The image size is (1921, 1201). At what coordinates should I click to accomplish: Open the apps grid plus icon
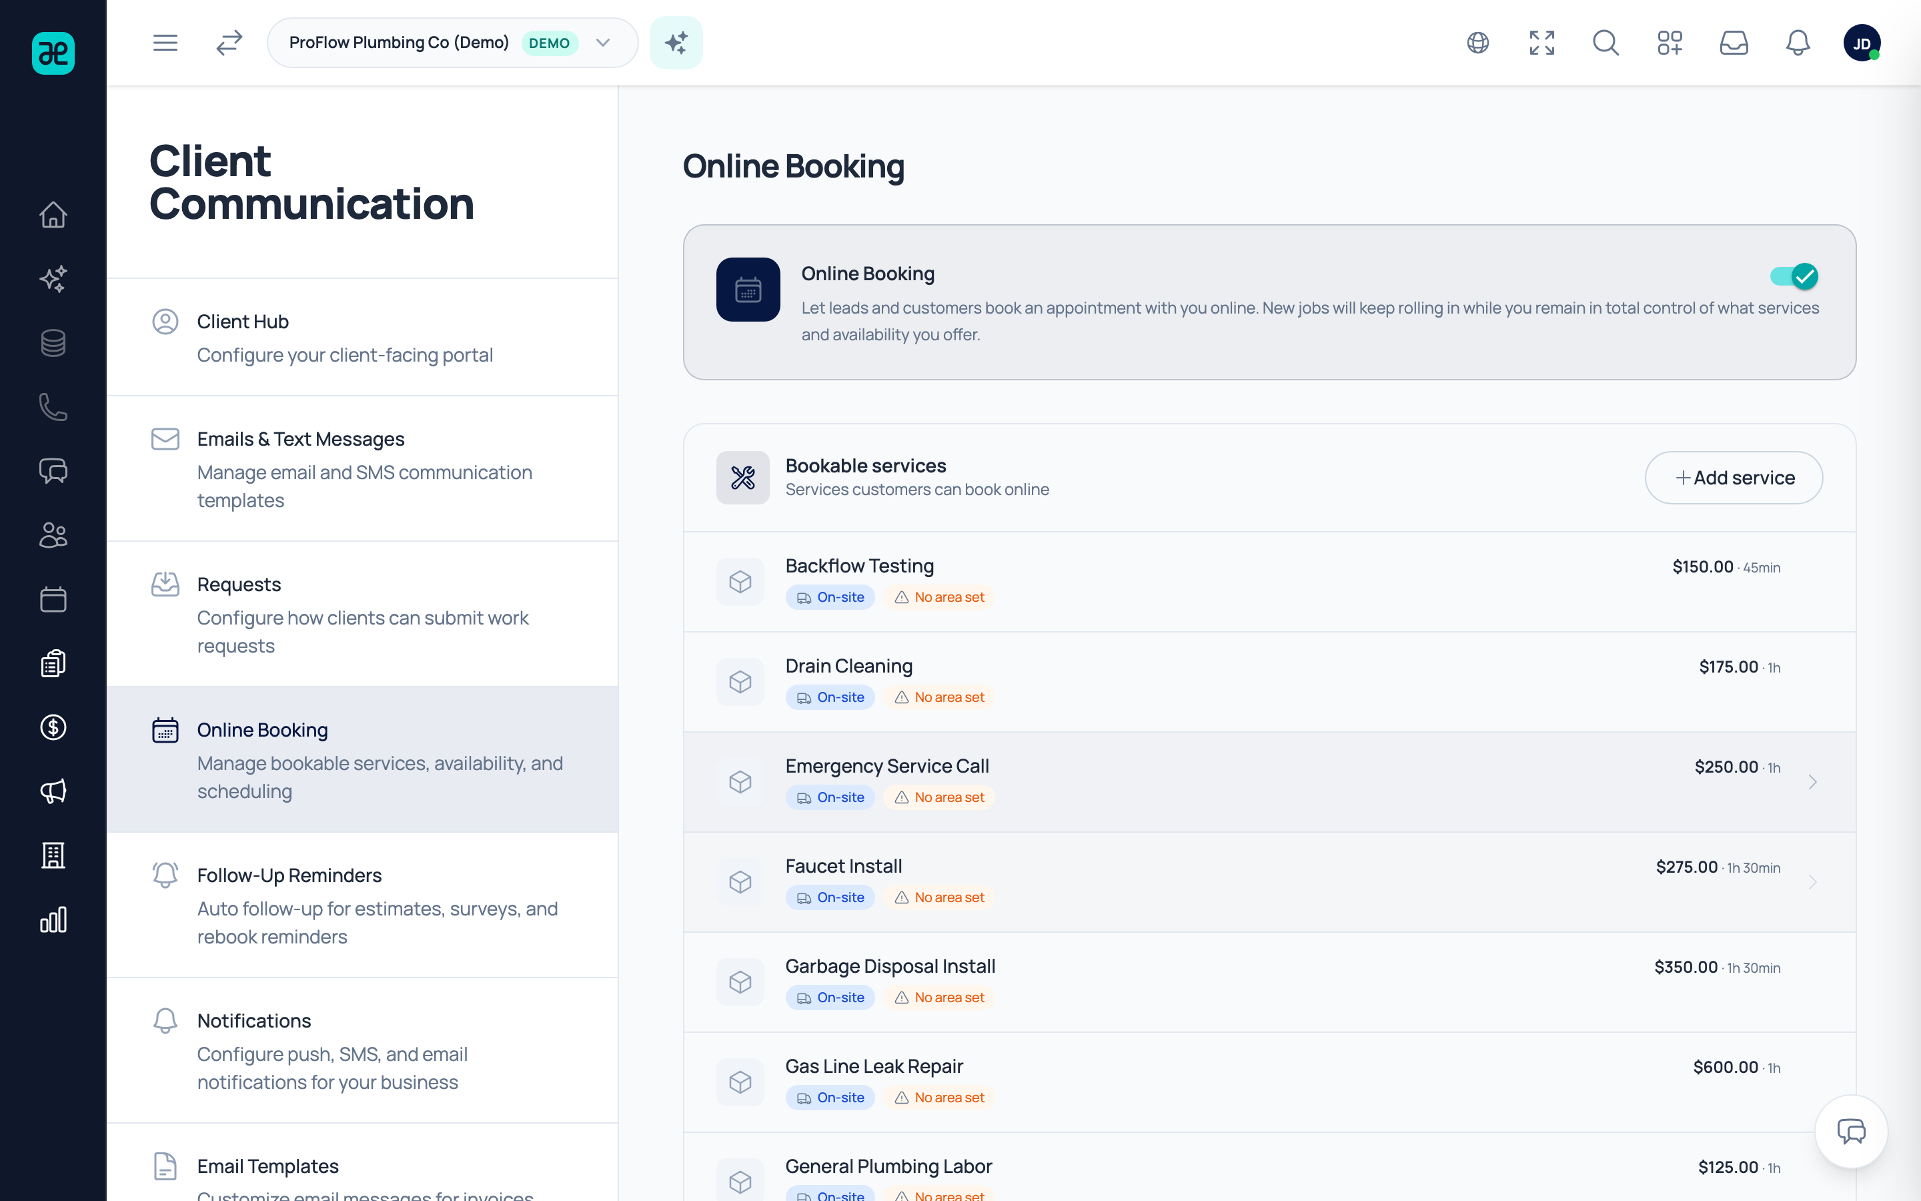click(1670, 43)
